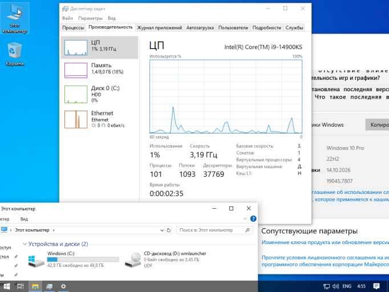
Task: Click the 3,19 ГГц speed value
Action: [x=204, y=155]
